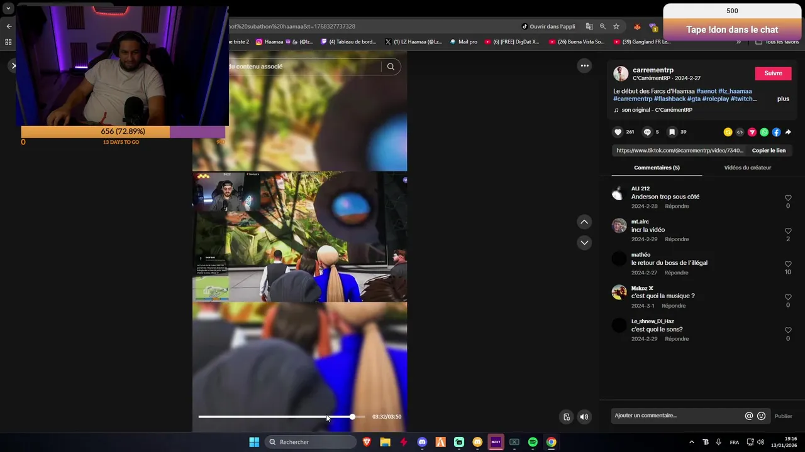Image resolution: width=805 pixels, height=452 pixels.
Task: Reply to mathéo's comment
Action: (676, 272)
